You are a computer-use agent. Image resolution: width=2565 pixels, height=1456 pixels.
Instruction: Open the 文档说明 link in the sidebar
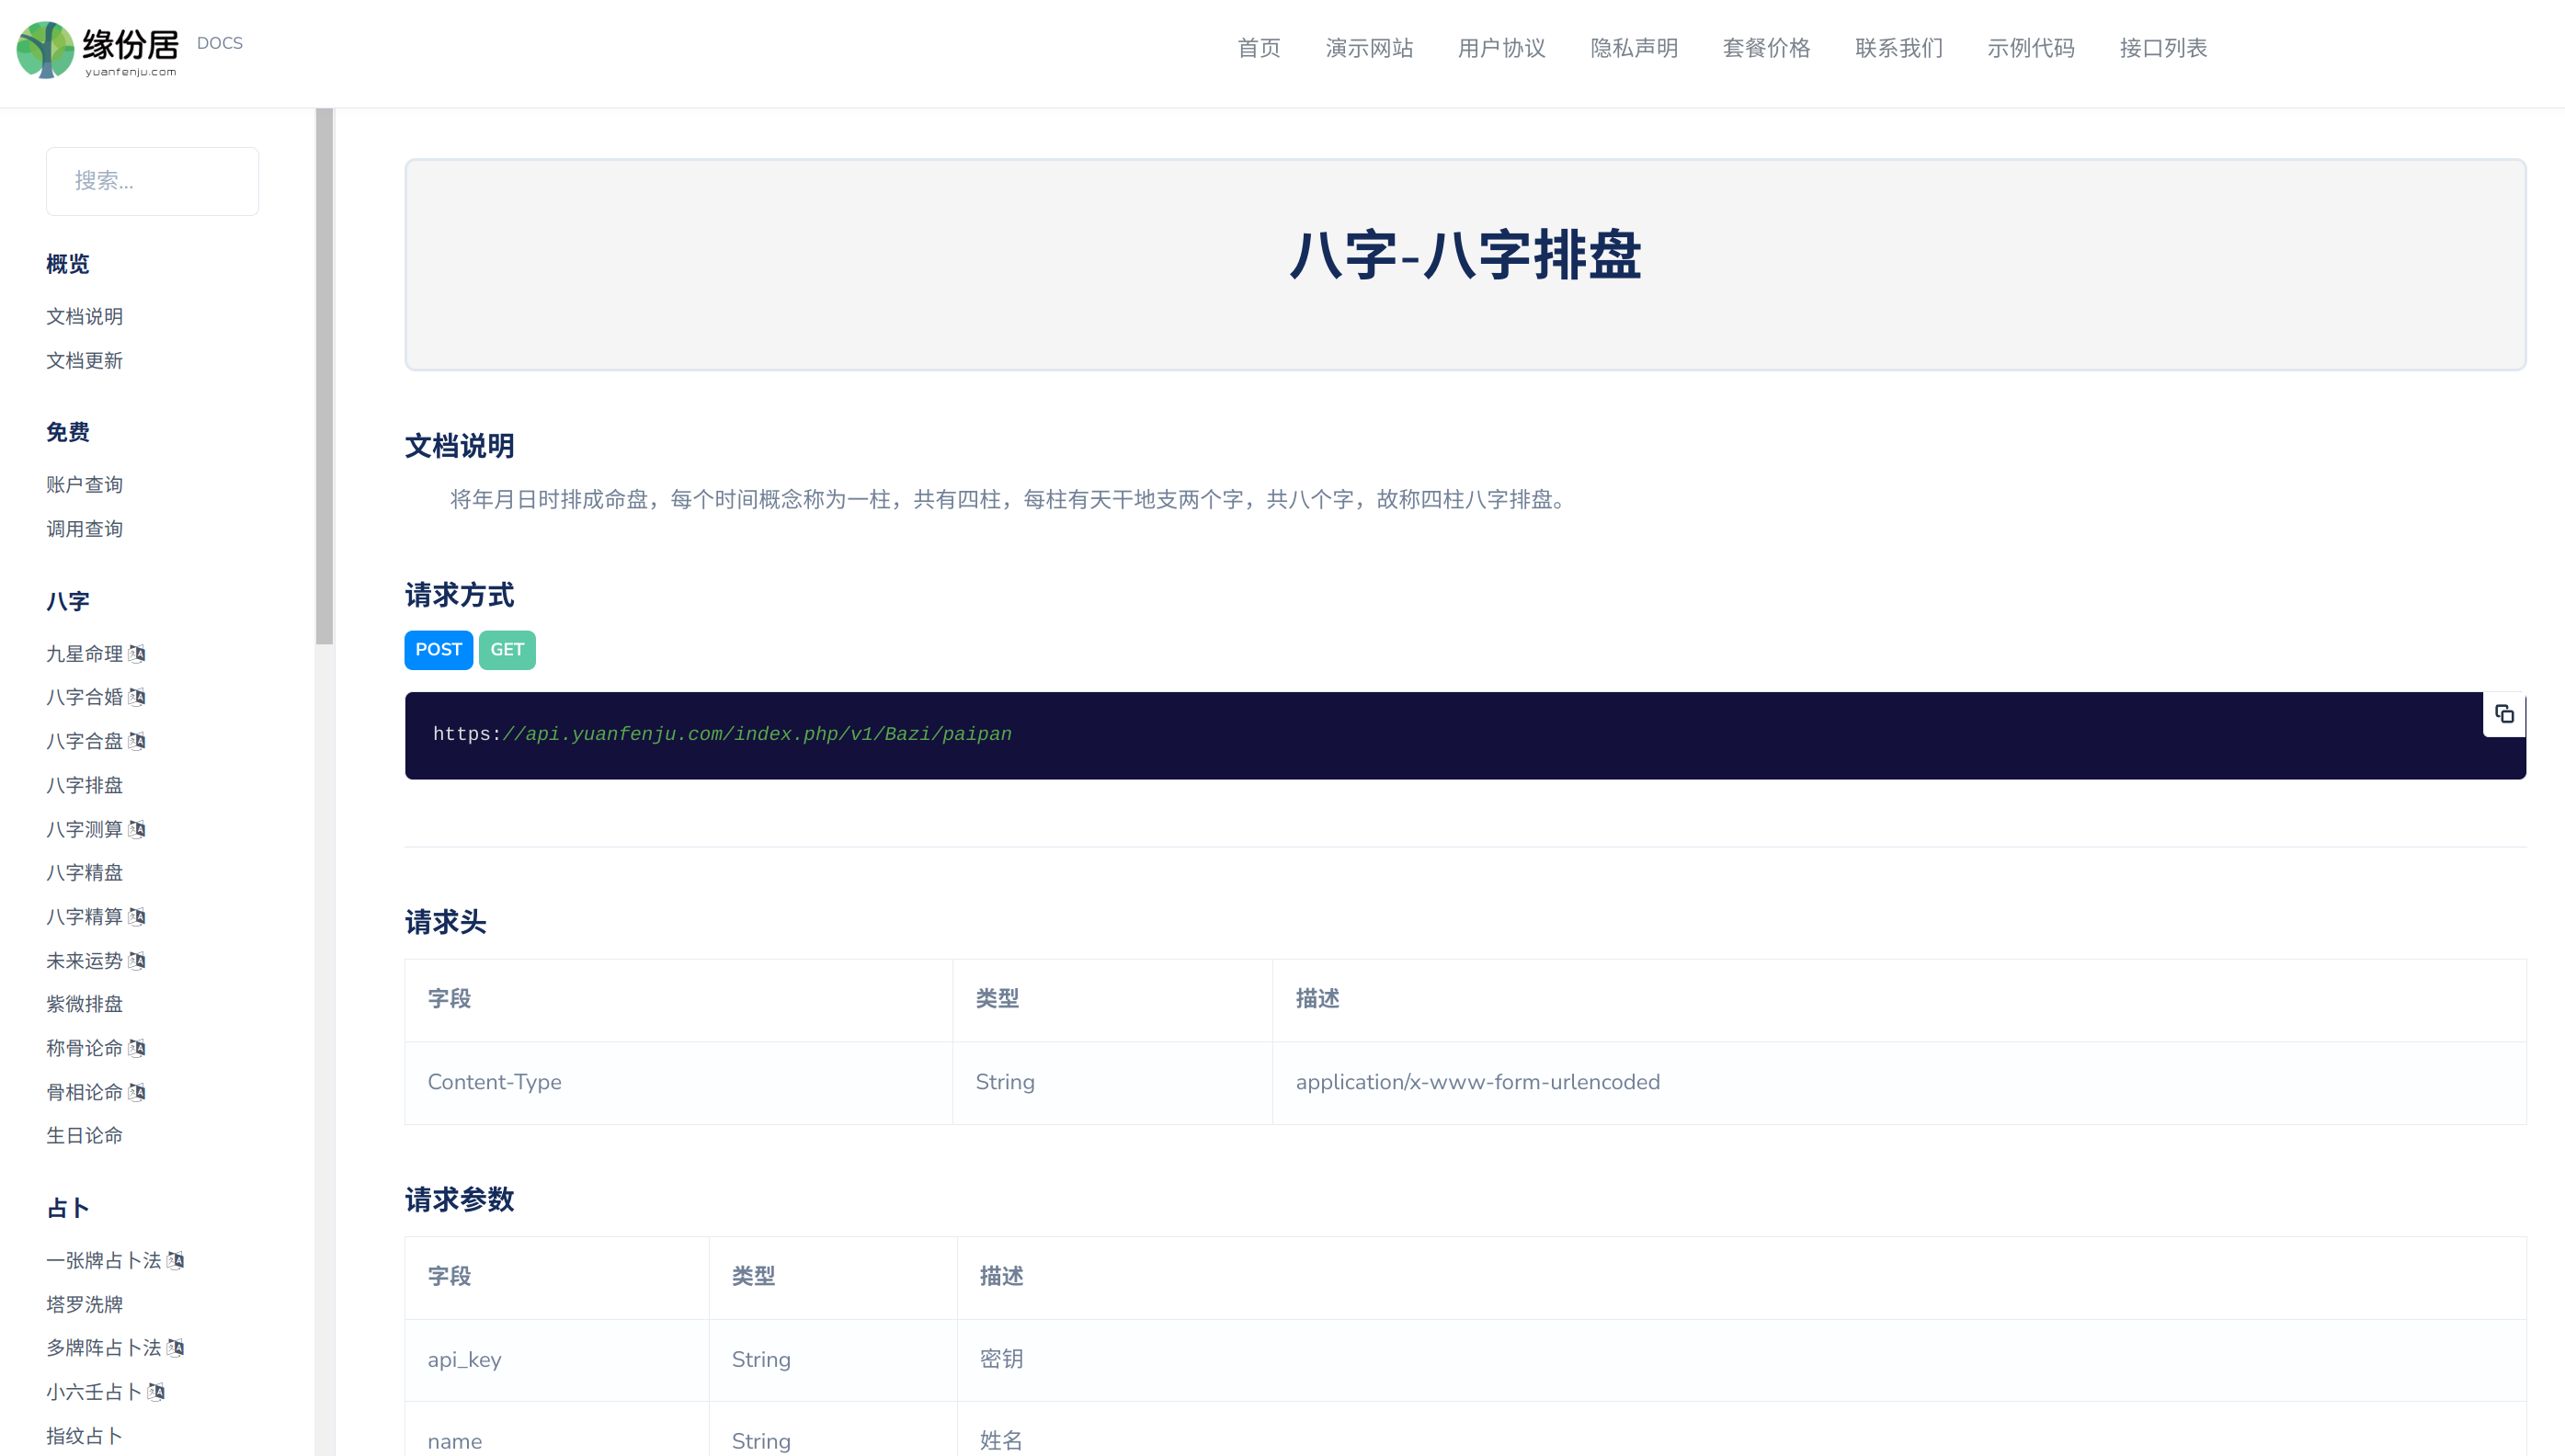[85, 316]
